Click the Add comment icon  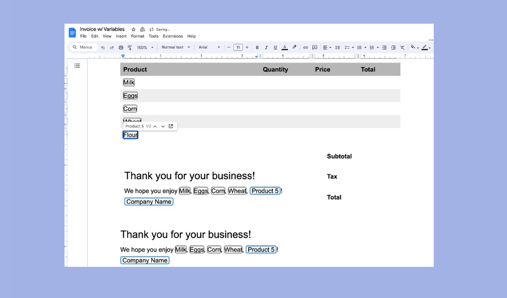pyautogui.click(x=314, y=48)
